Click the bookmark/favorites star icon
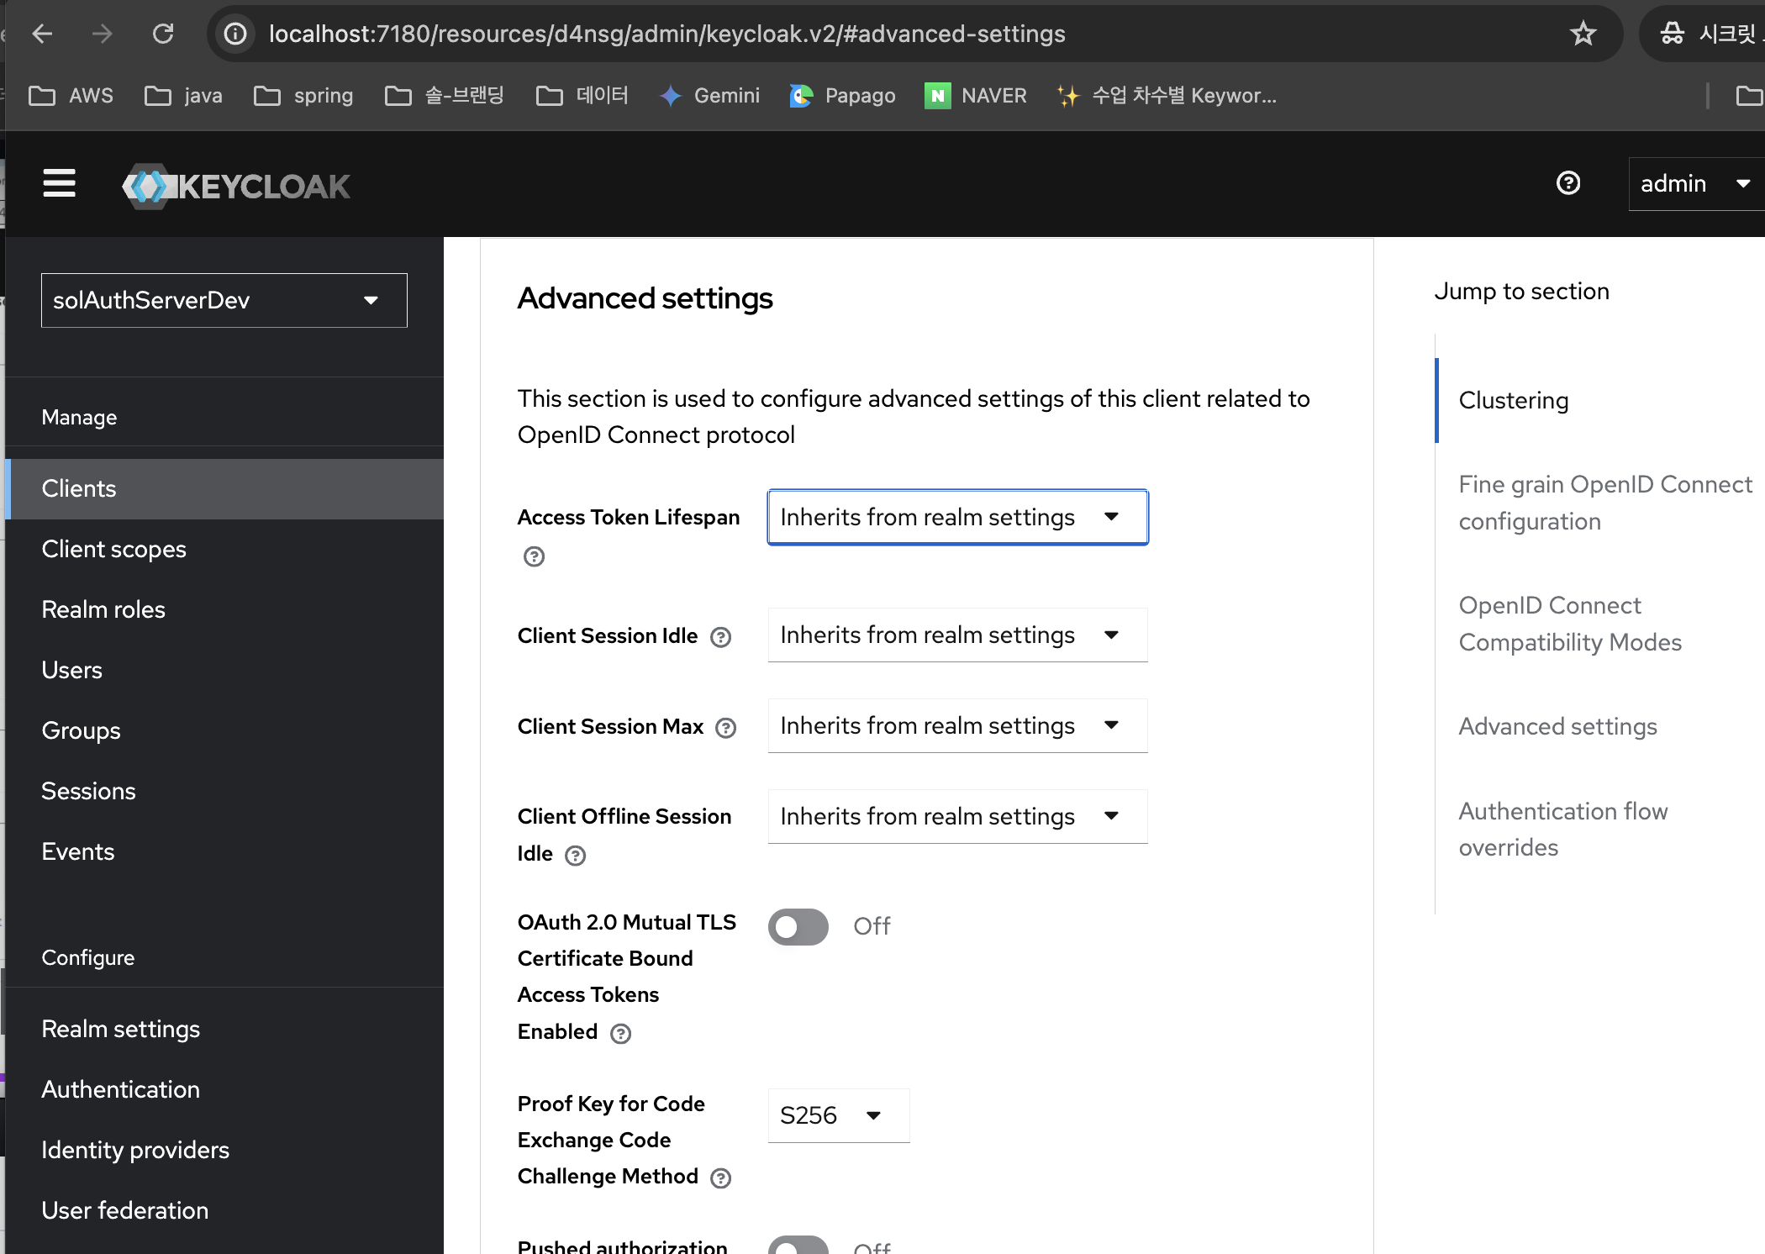 pos(1582,34)
